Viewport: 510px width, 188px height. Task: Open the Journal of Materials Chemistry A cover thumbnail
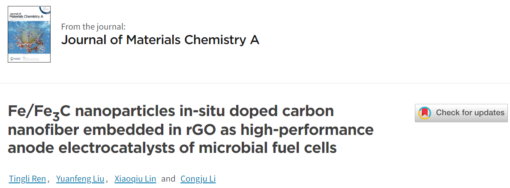(29, 34)
